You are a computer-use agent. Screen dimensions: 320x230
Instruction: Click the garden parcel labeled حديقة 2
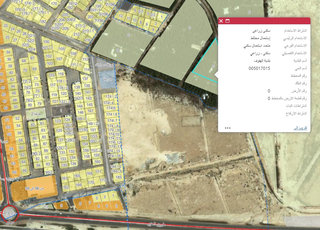pos(35,114)
